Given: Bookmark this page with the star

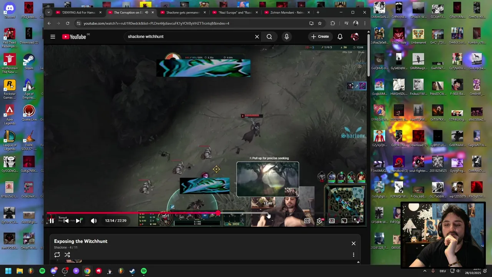Looking at the screenshot, I should pos(319,23).
